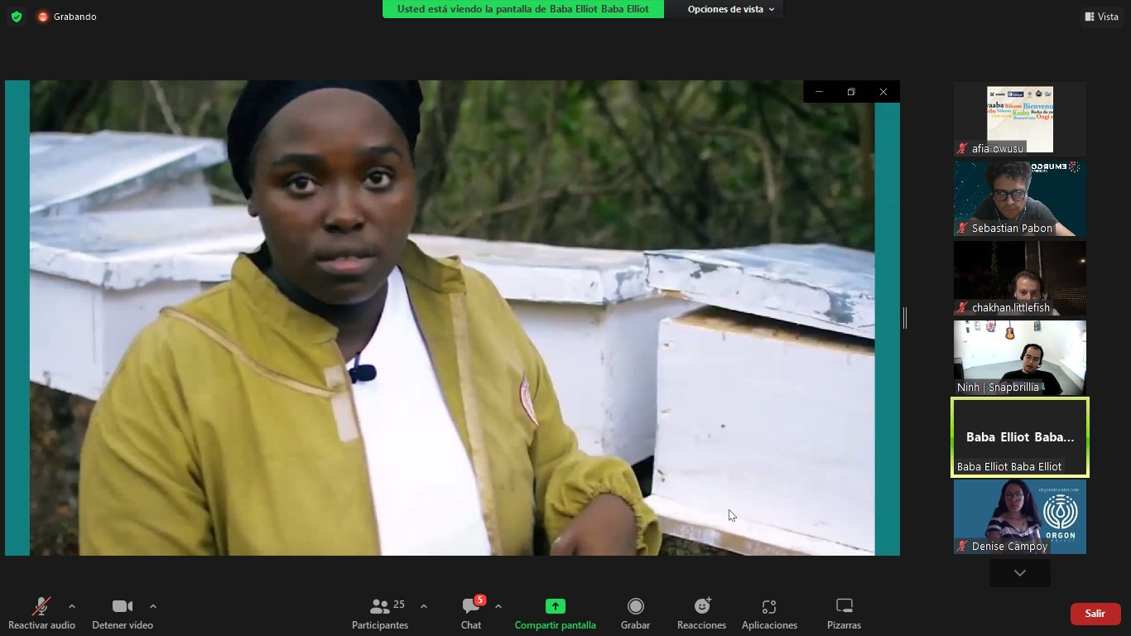Screen dimensions: 1131x636
Task: Select Baba Elliot Baba Elliot participant tile
Action: (1020, 437)
